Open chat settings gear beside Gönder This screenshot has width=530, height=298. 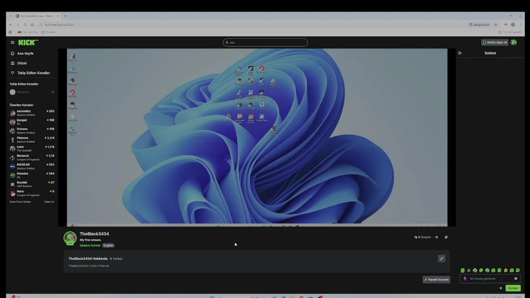(501, 288)
